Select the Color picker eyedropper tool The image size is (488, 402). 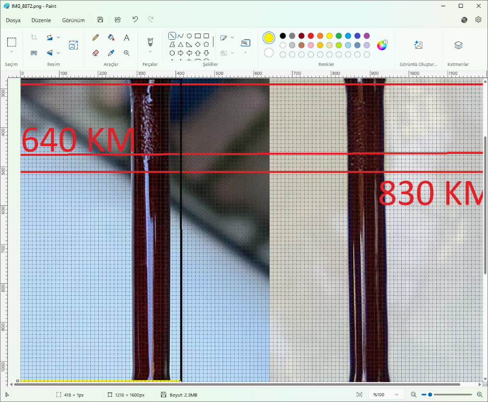pos(111,53)
